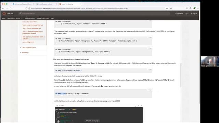Copy the Smith insertOne code block
This screenshot has height=123, width=219.
tap(150, 37)
